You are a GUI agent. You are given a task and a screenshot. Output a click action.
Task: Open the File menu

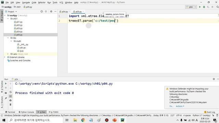pyautogui.click(x=7, y=2)
